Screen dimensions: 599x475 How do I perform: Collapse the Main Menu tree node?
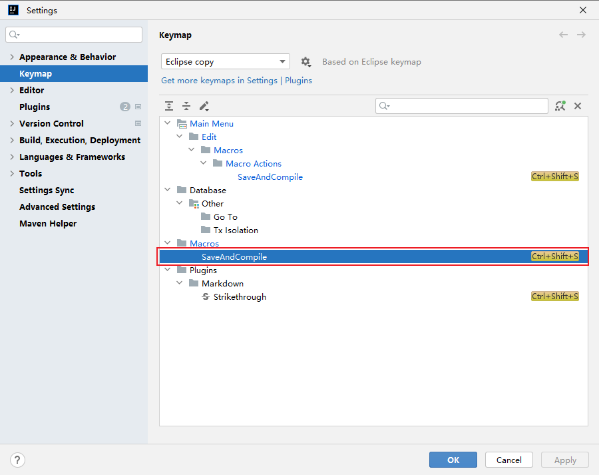click(x=168, y=124)
